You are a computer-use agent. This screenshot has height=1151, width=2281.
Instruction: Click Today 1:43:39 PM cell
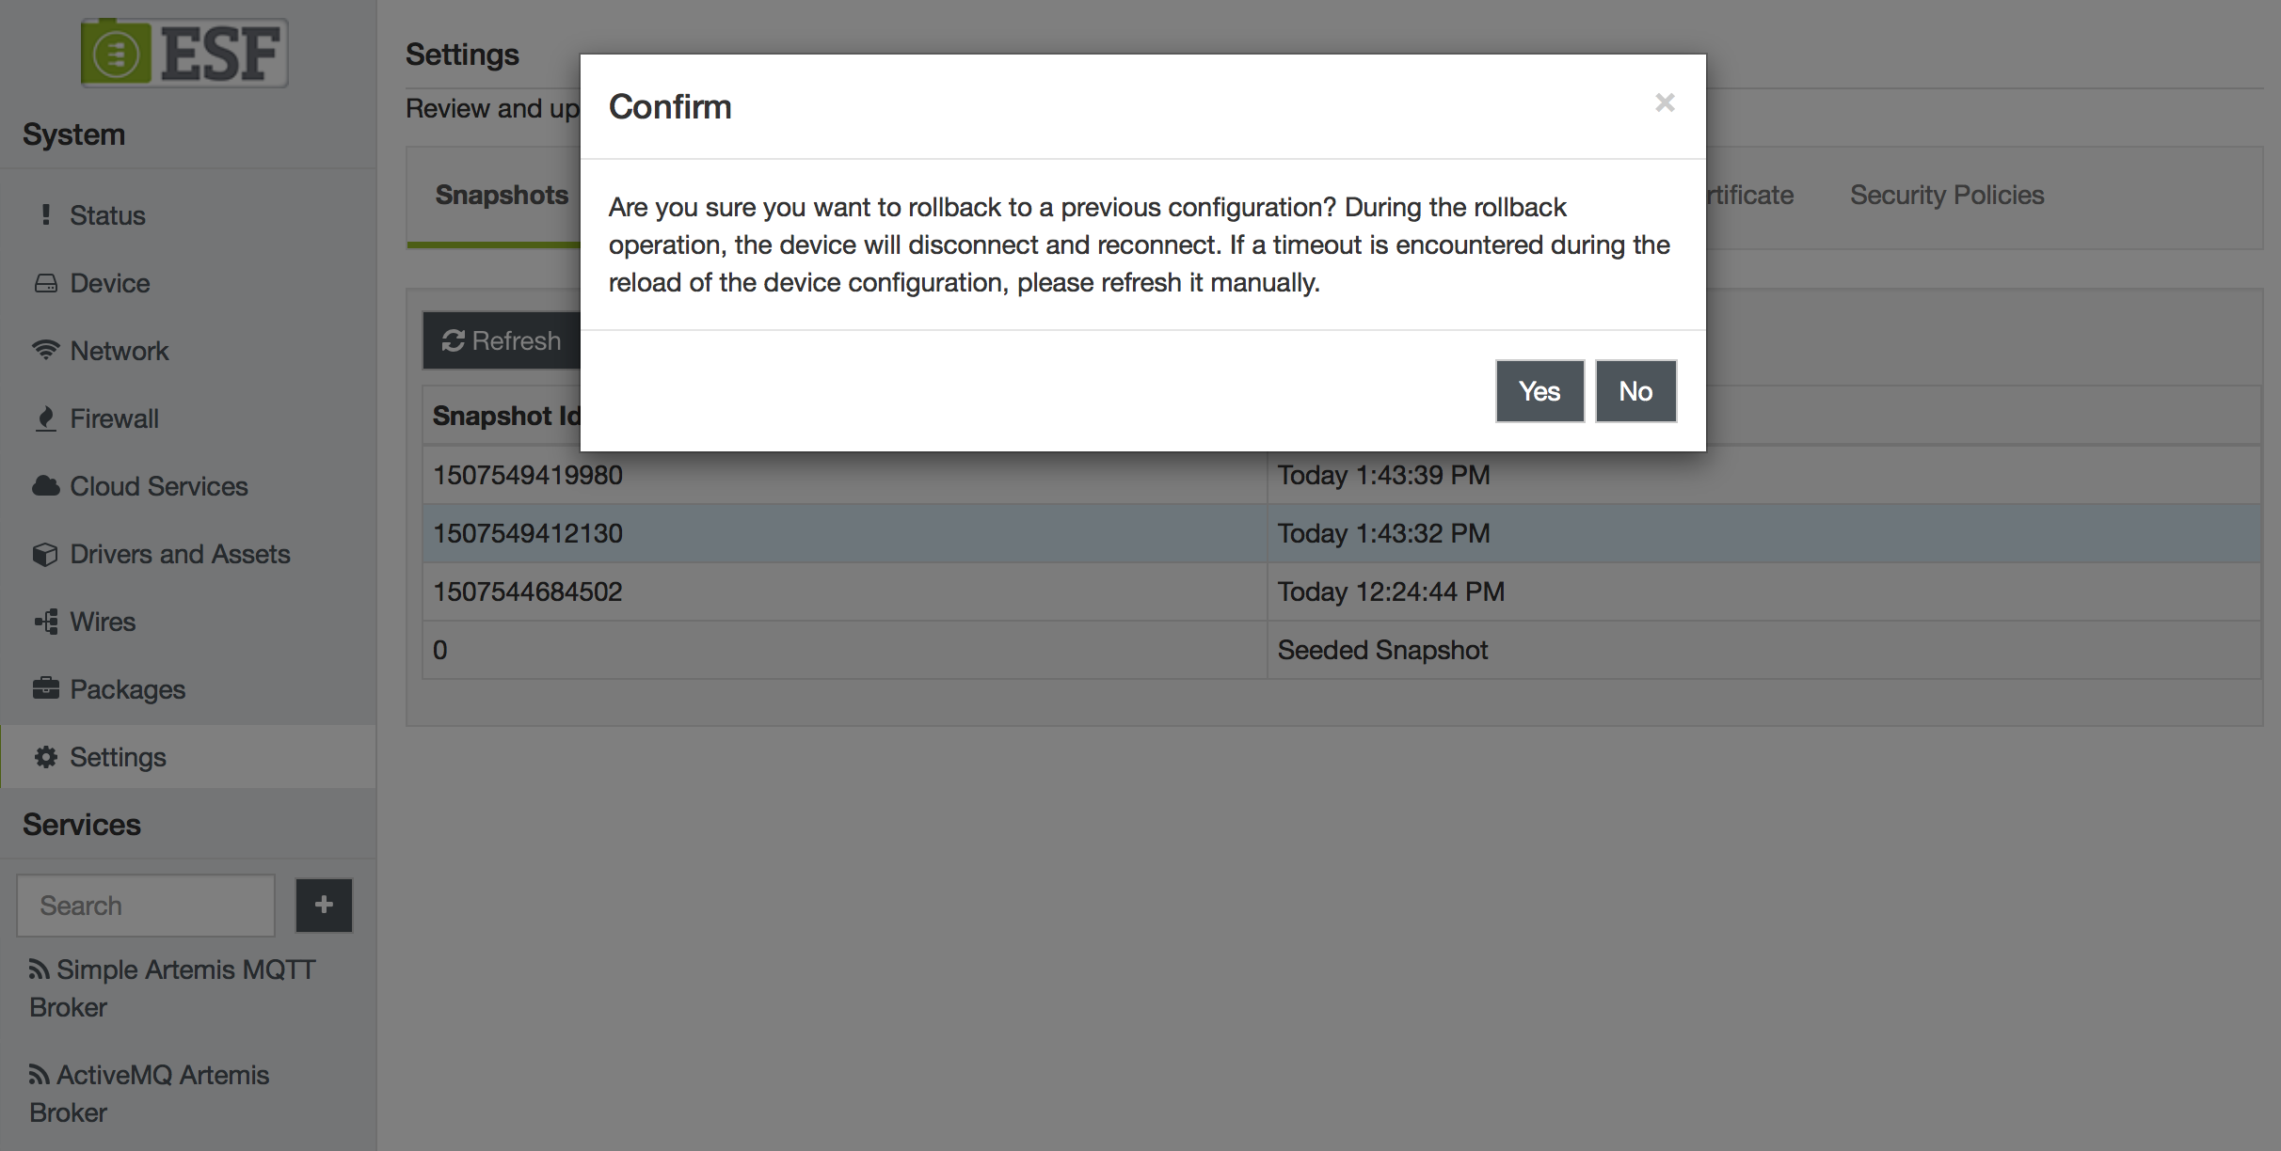[x=1763, y=475]
